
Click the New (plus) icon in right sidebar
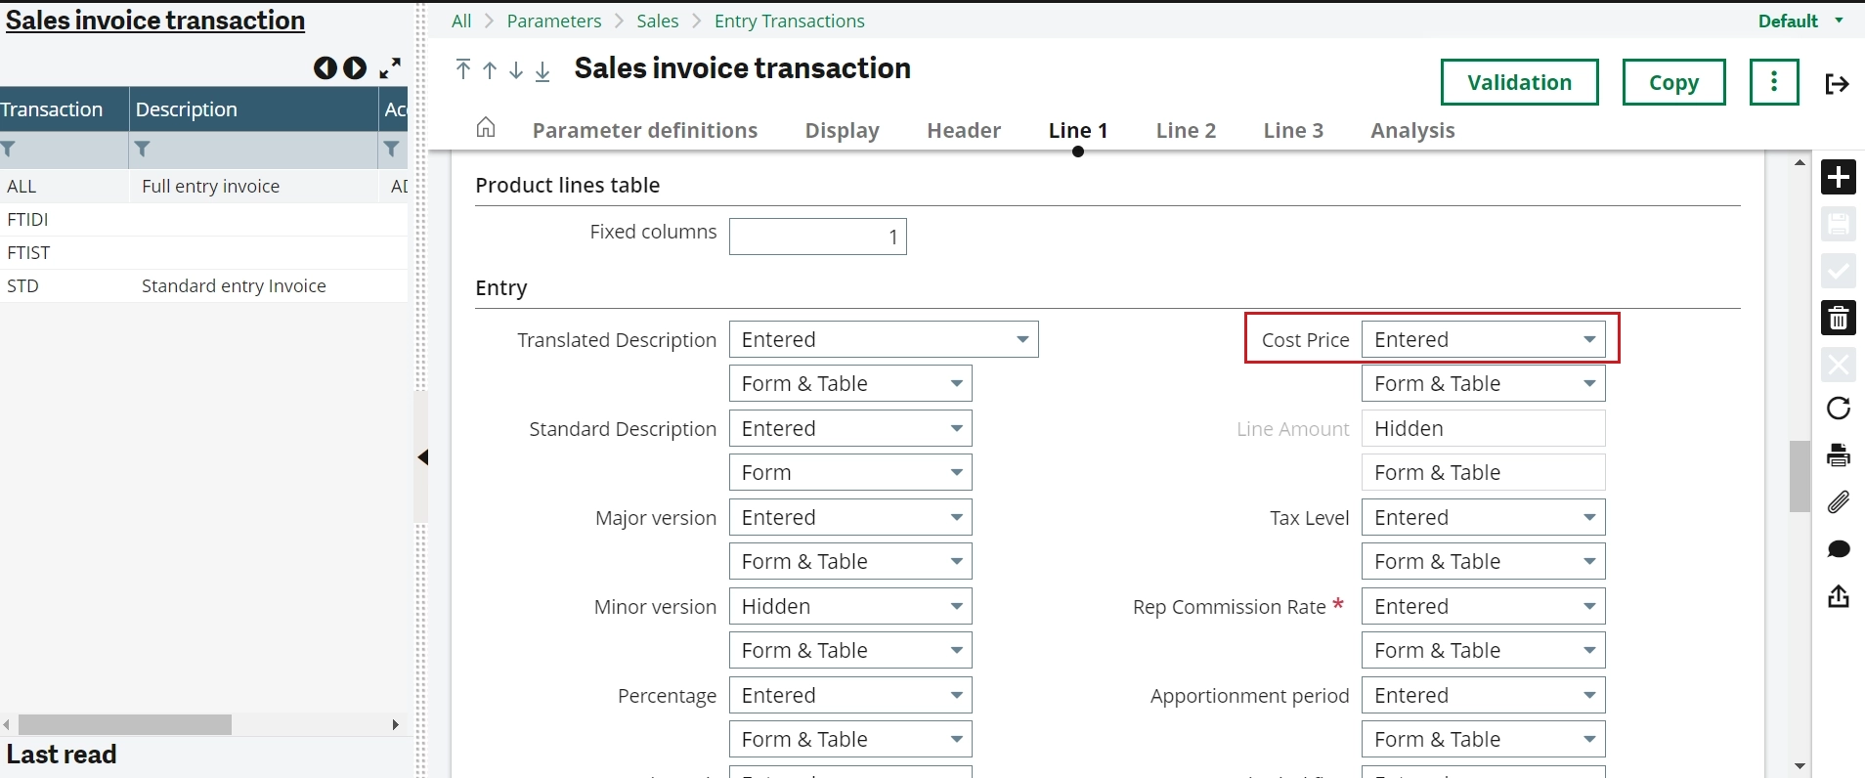(x=1838, y=177)
